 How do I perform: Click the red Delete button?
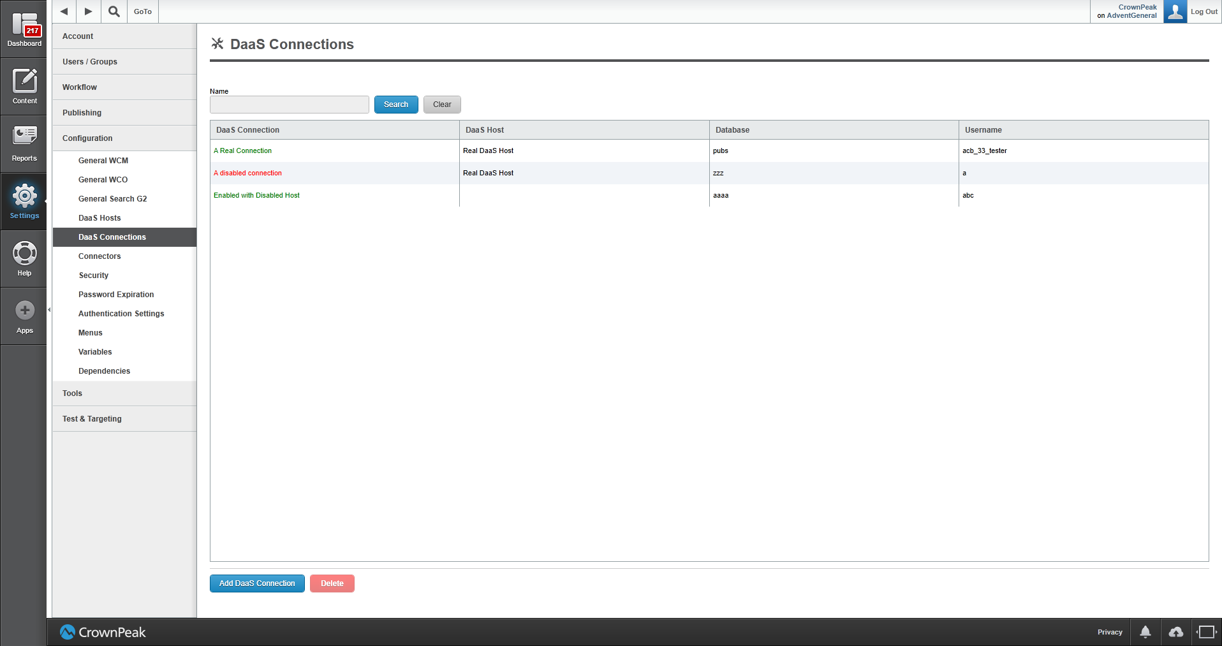332,584
